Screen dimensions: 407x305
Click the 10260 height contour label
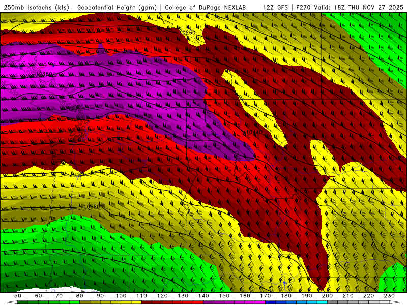pos(188,33)
